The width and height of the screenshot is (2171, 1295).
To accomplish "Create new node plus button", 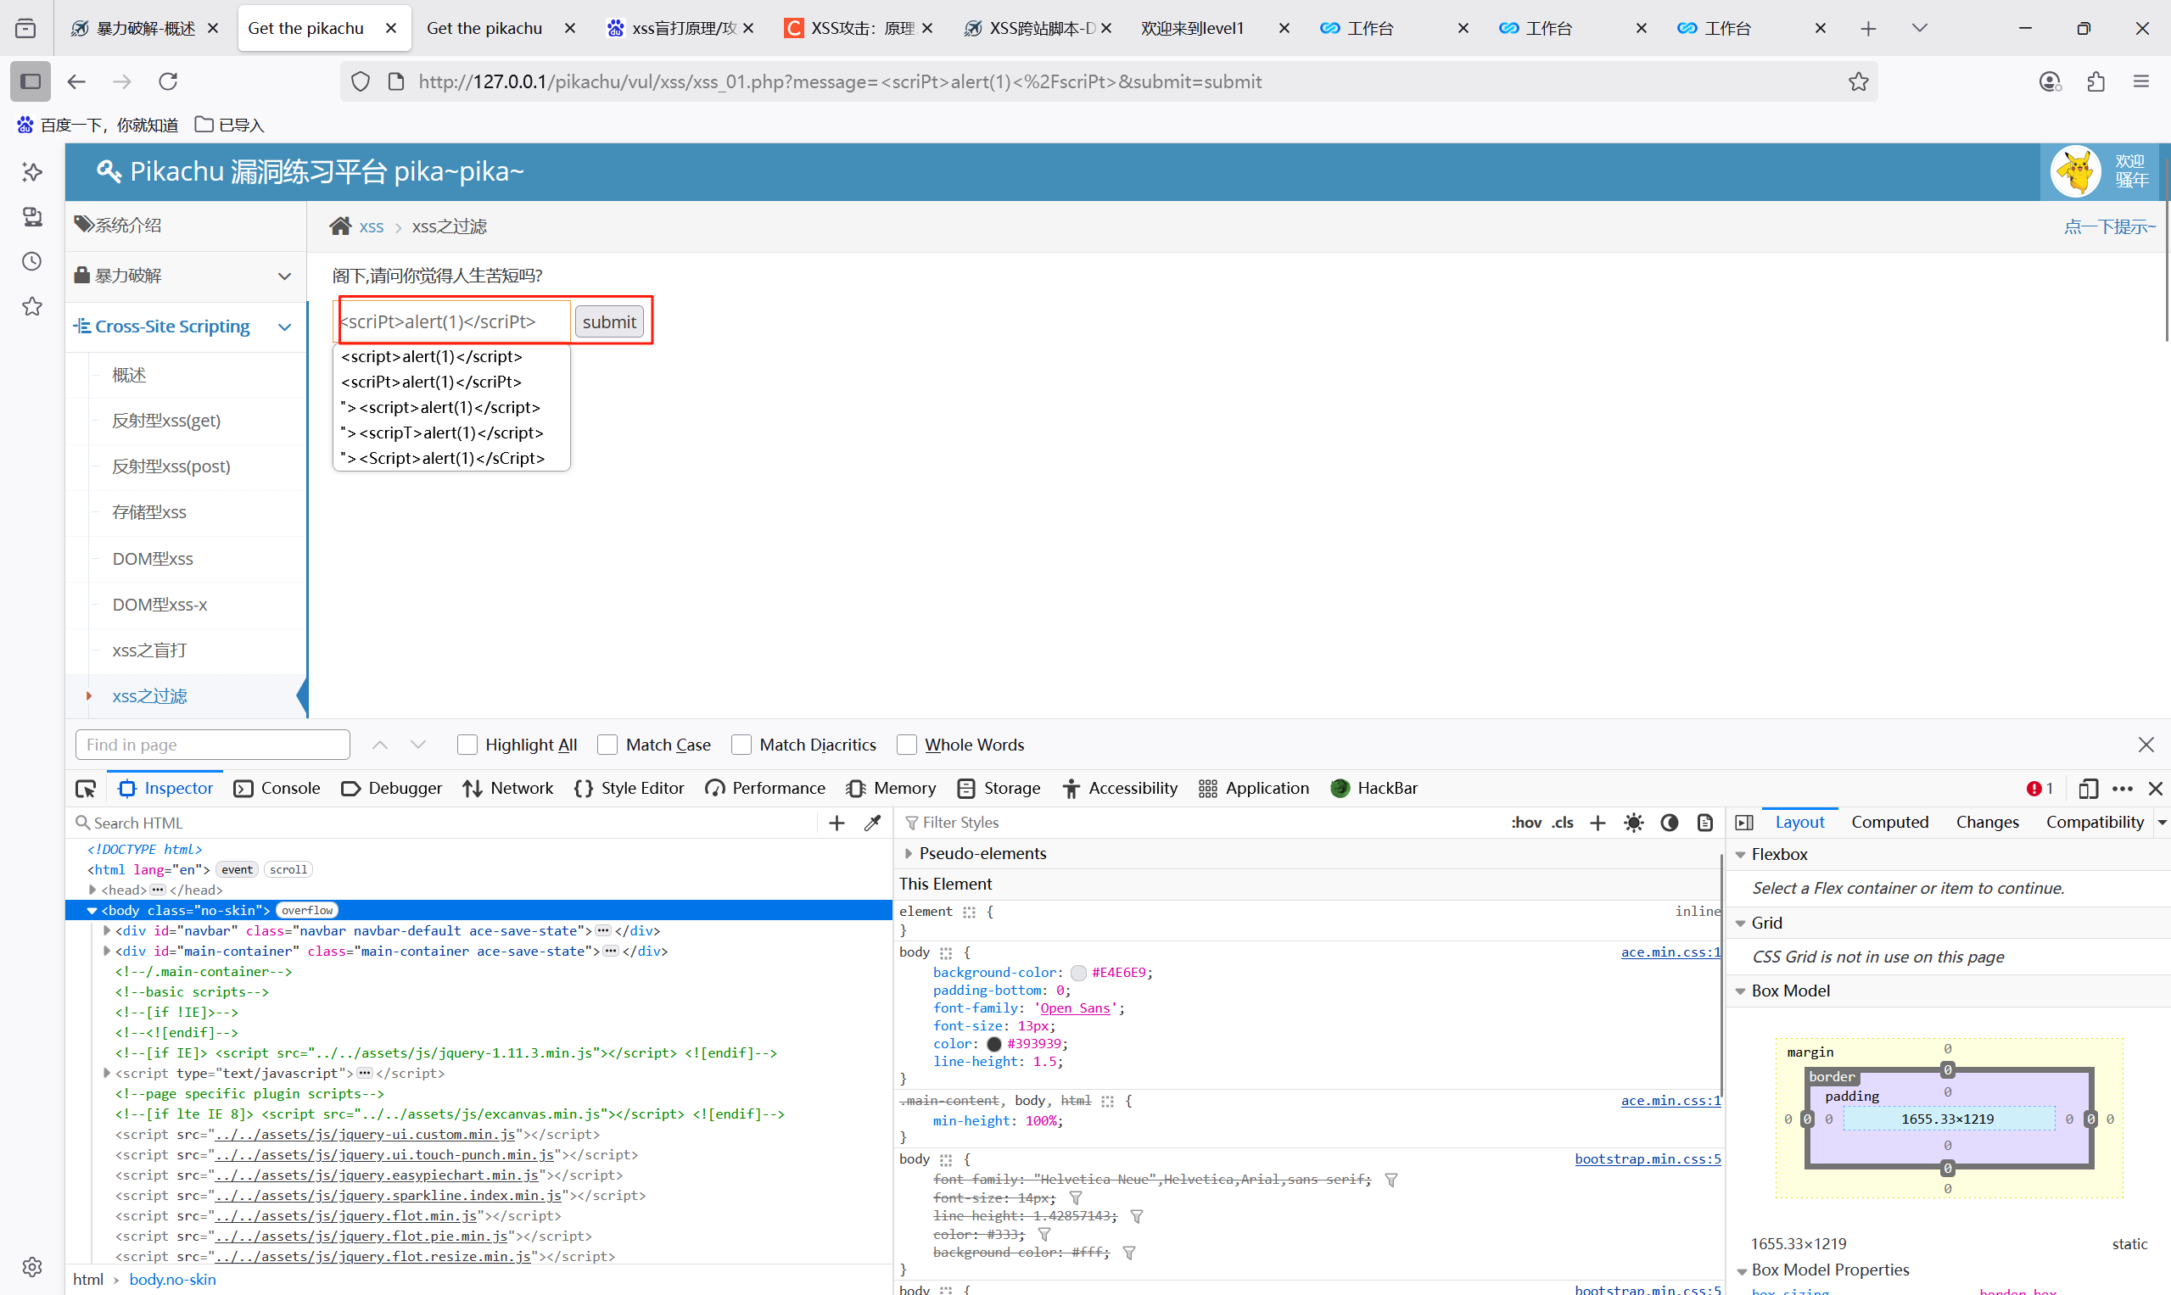I will 837,823.
